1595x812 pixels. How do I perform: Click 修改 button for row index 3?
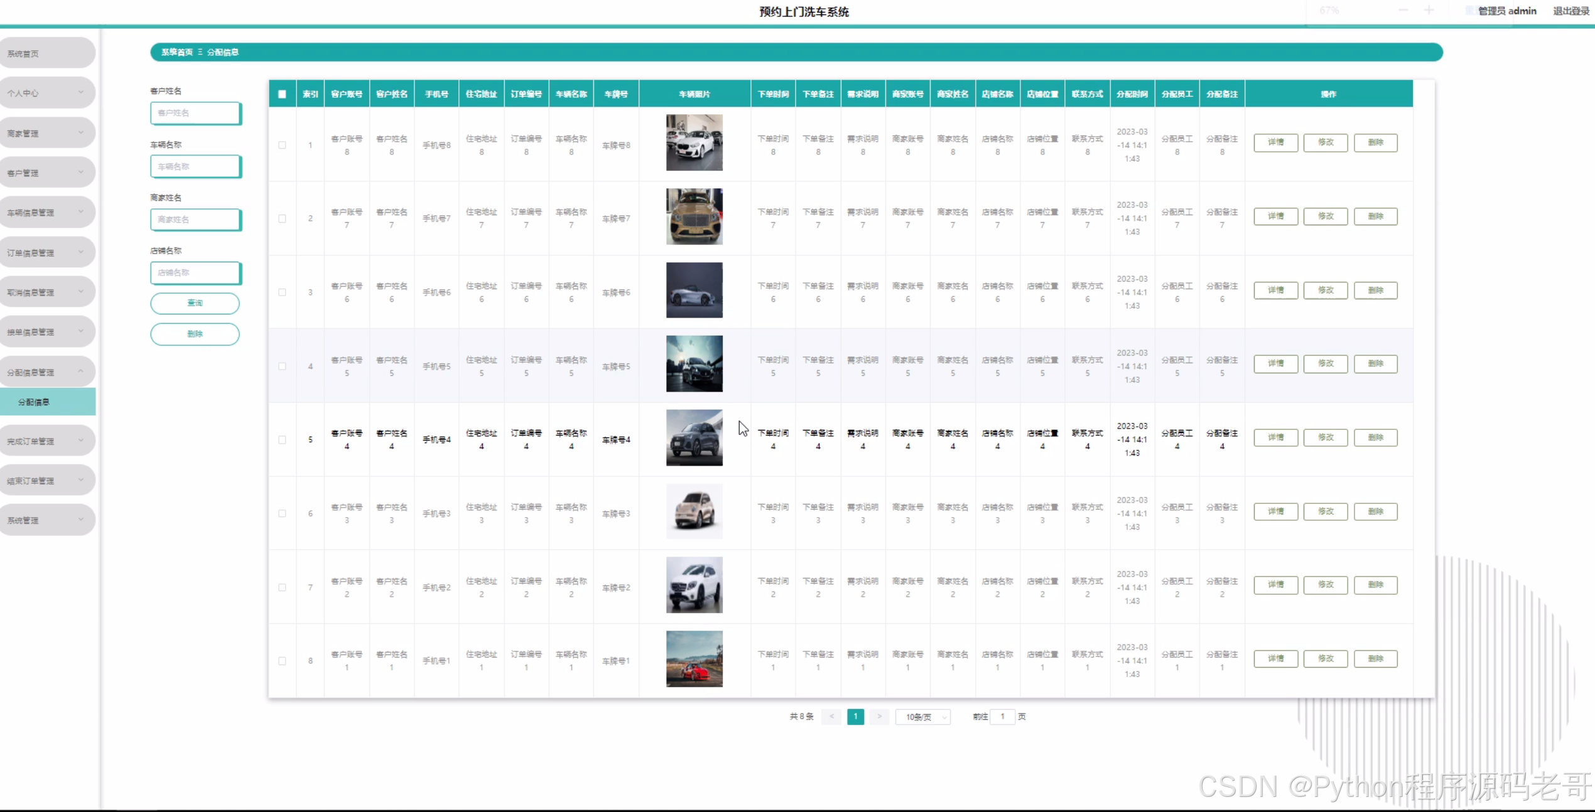[x=1325, y=291]
